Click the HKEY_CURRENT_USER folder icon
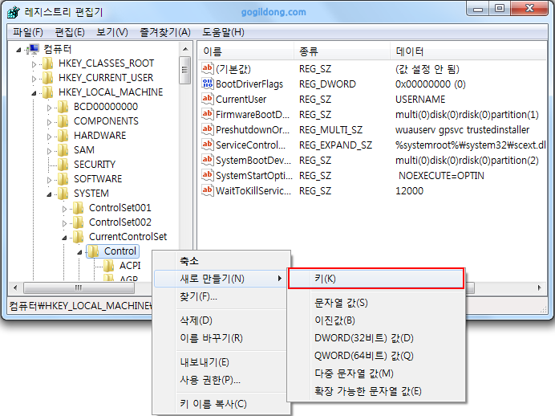Screen dimensions: 555x416 click(x=48, y=78)
